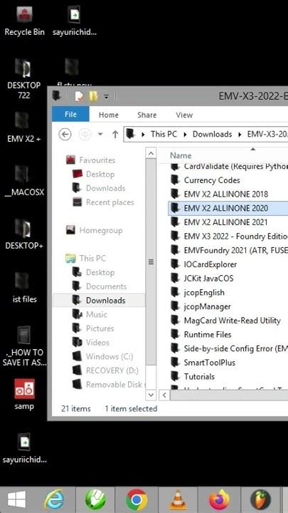Click the Forward navigation arrow
Viewport: 288px width, 513px height.
click(85, 134)
